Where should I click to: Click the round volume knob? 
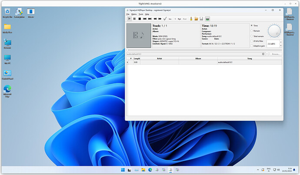click(x=274, y=31)
